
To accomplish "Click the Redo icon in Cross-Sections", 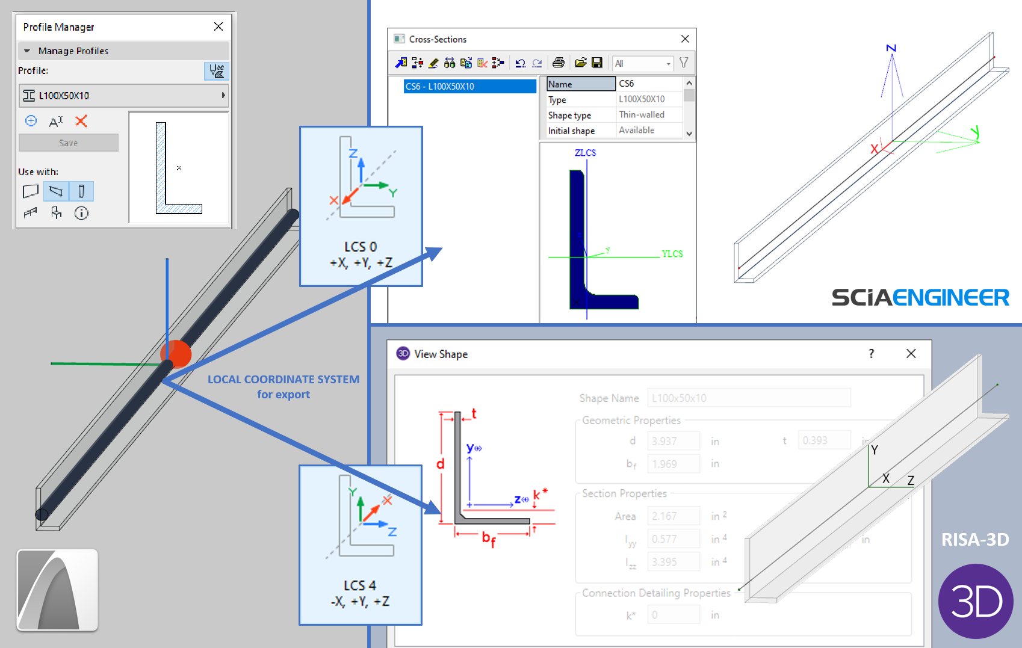I will tap(537, 63).
